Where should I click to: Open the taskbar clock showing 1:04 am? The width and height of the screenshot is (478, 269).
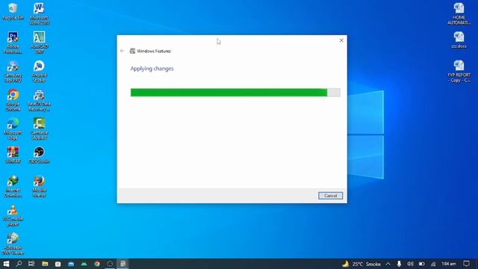[449, 264]
